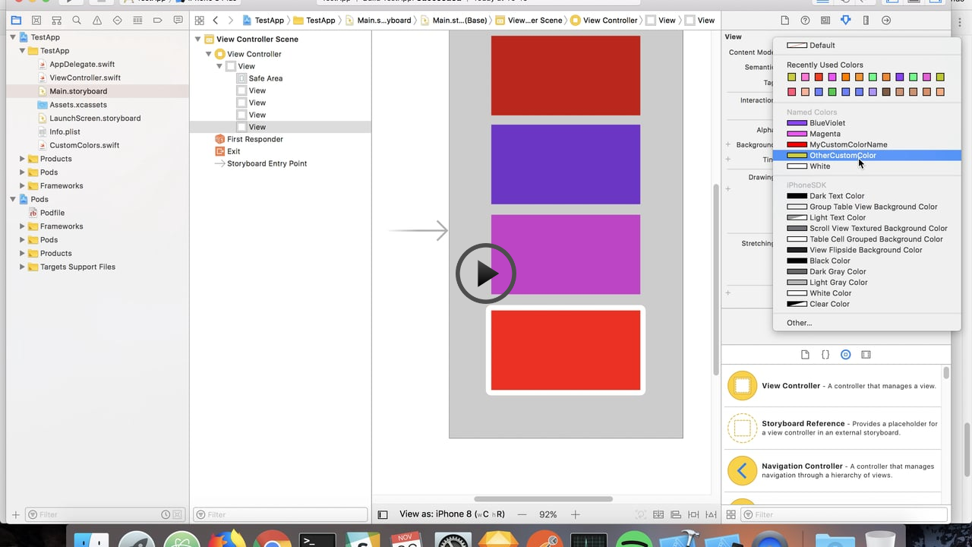Zoom in the canvas with plus button
972x547 pixels.
point(576,514)
